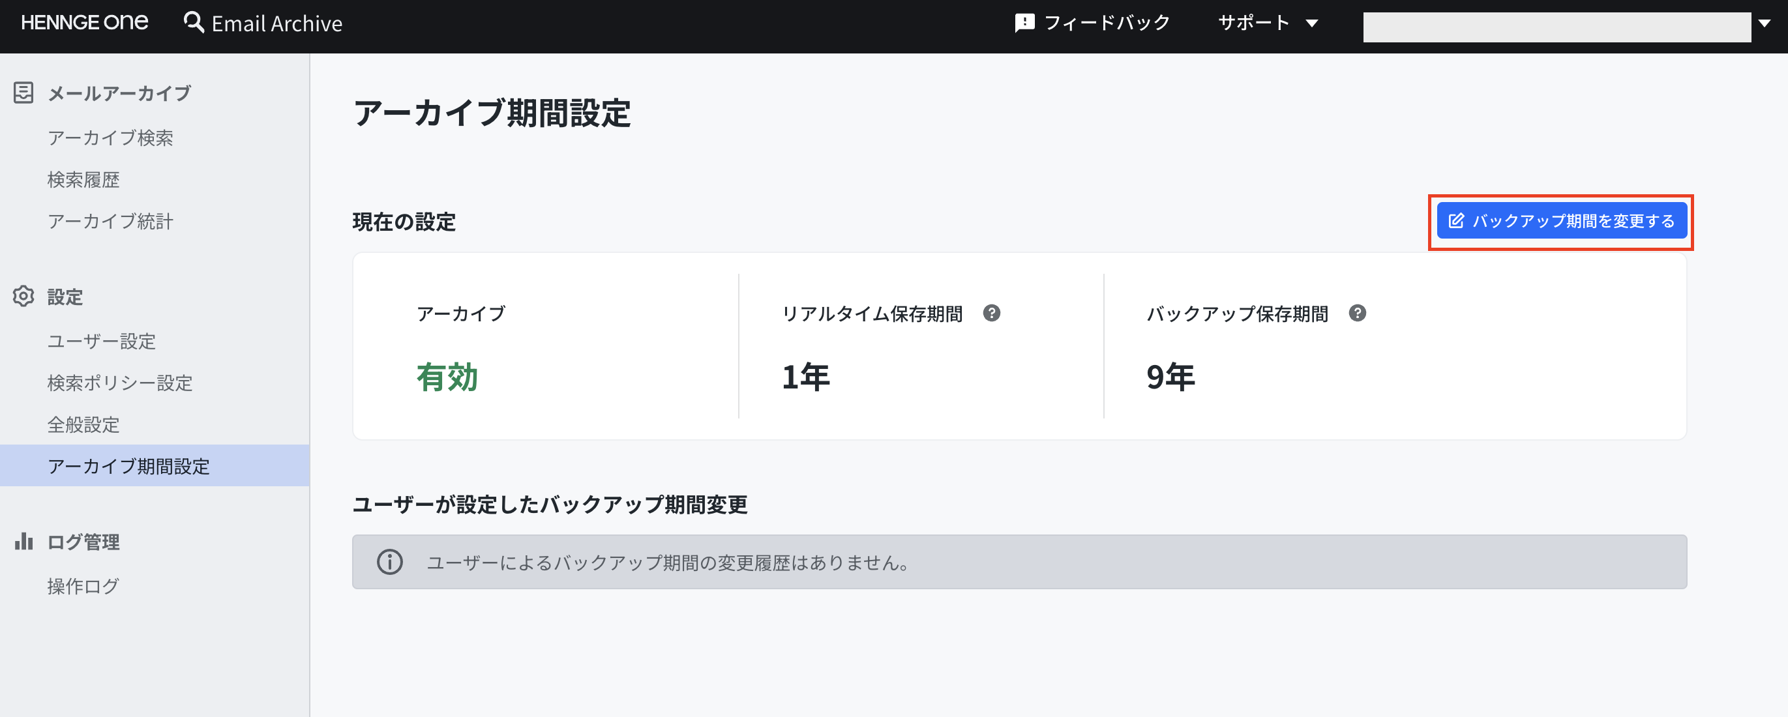Click the バックアップ期間を変更する button

pyautogui.click(x=1562, y=222)
